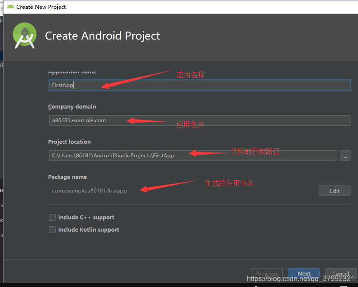Select package name text com.example.a86181.firstapp

pos(89,191)
